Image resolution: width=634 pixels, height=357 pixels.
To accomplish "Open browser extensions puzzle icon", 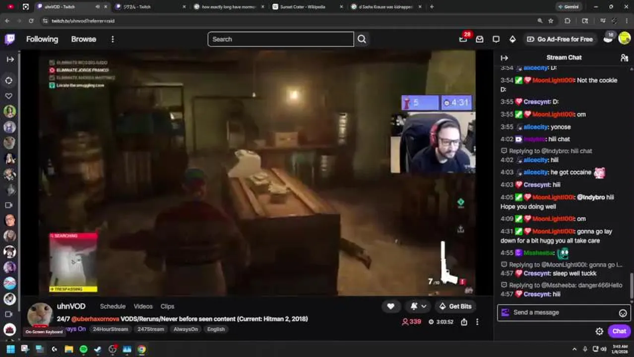I will pos(568,21).
